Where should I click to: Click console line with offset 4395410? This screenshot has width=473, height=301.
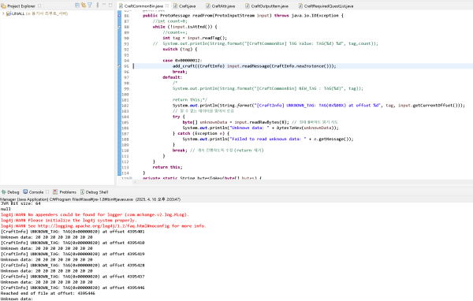click(73, 243)
